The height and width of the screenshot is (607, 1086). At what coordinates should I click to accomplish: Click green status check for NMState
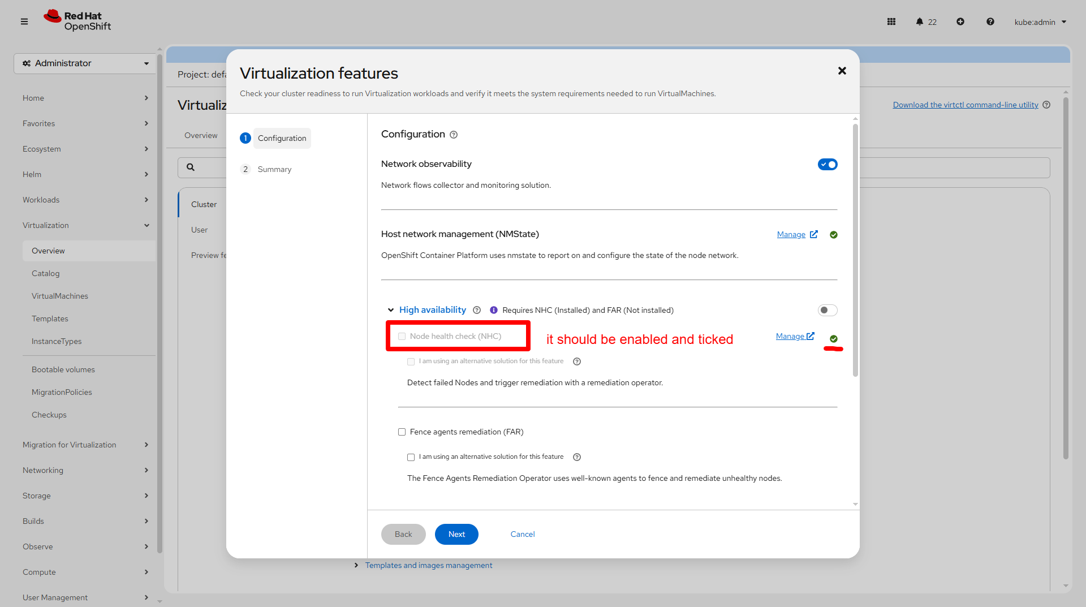coord(834,235)
